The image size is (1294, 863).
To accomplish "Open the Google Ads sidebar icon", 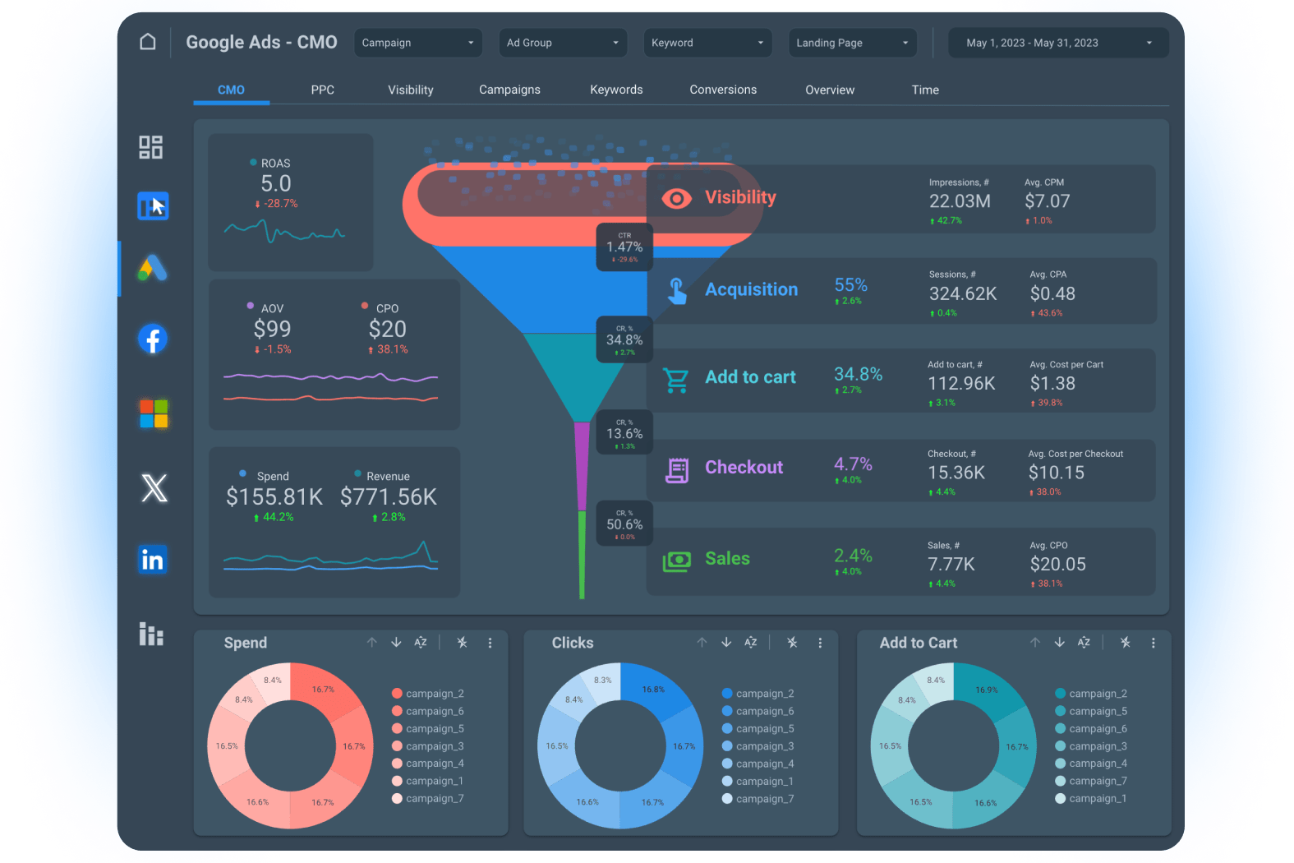I will click(x=153, y=268).
